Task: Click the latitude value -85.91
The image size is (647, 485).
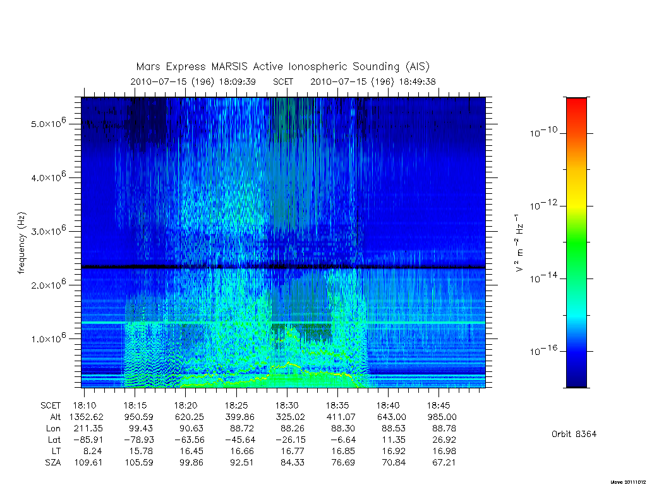Action: (88, 440)
